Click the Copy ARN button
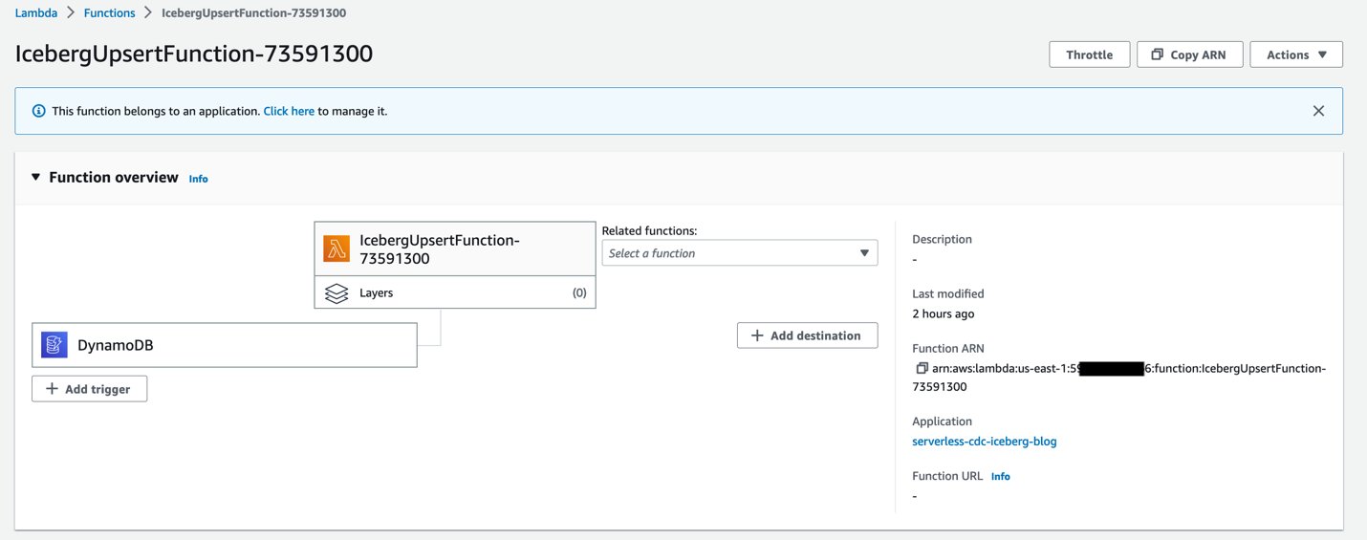This screenshot has height=540, width=1367. click(x=1189, y=54)
